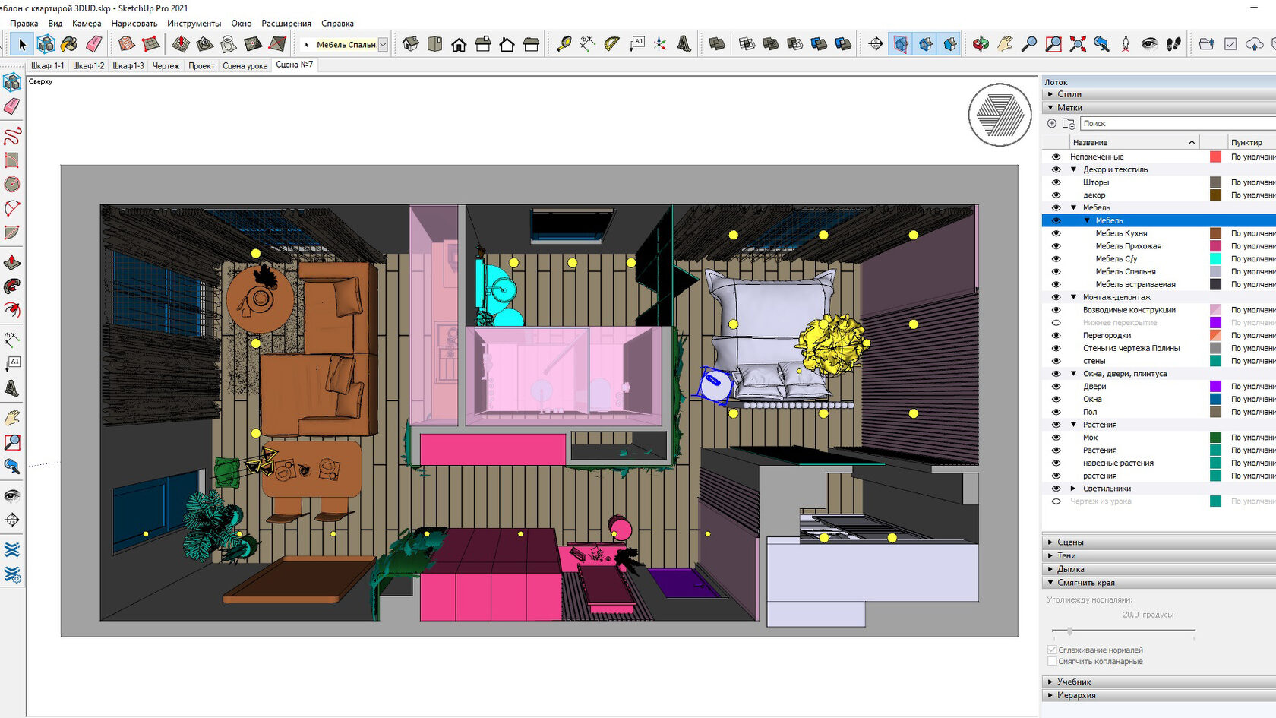Click the cyan Мебель С/у color swatch
This screenshot has height=718, width=1276.
(x=1215, y=258)
